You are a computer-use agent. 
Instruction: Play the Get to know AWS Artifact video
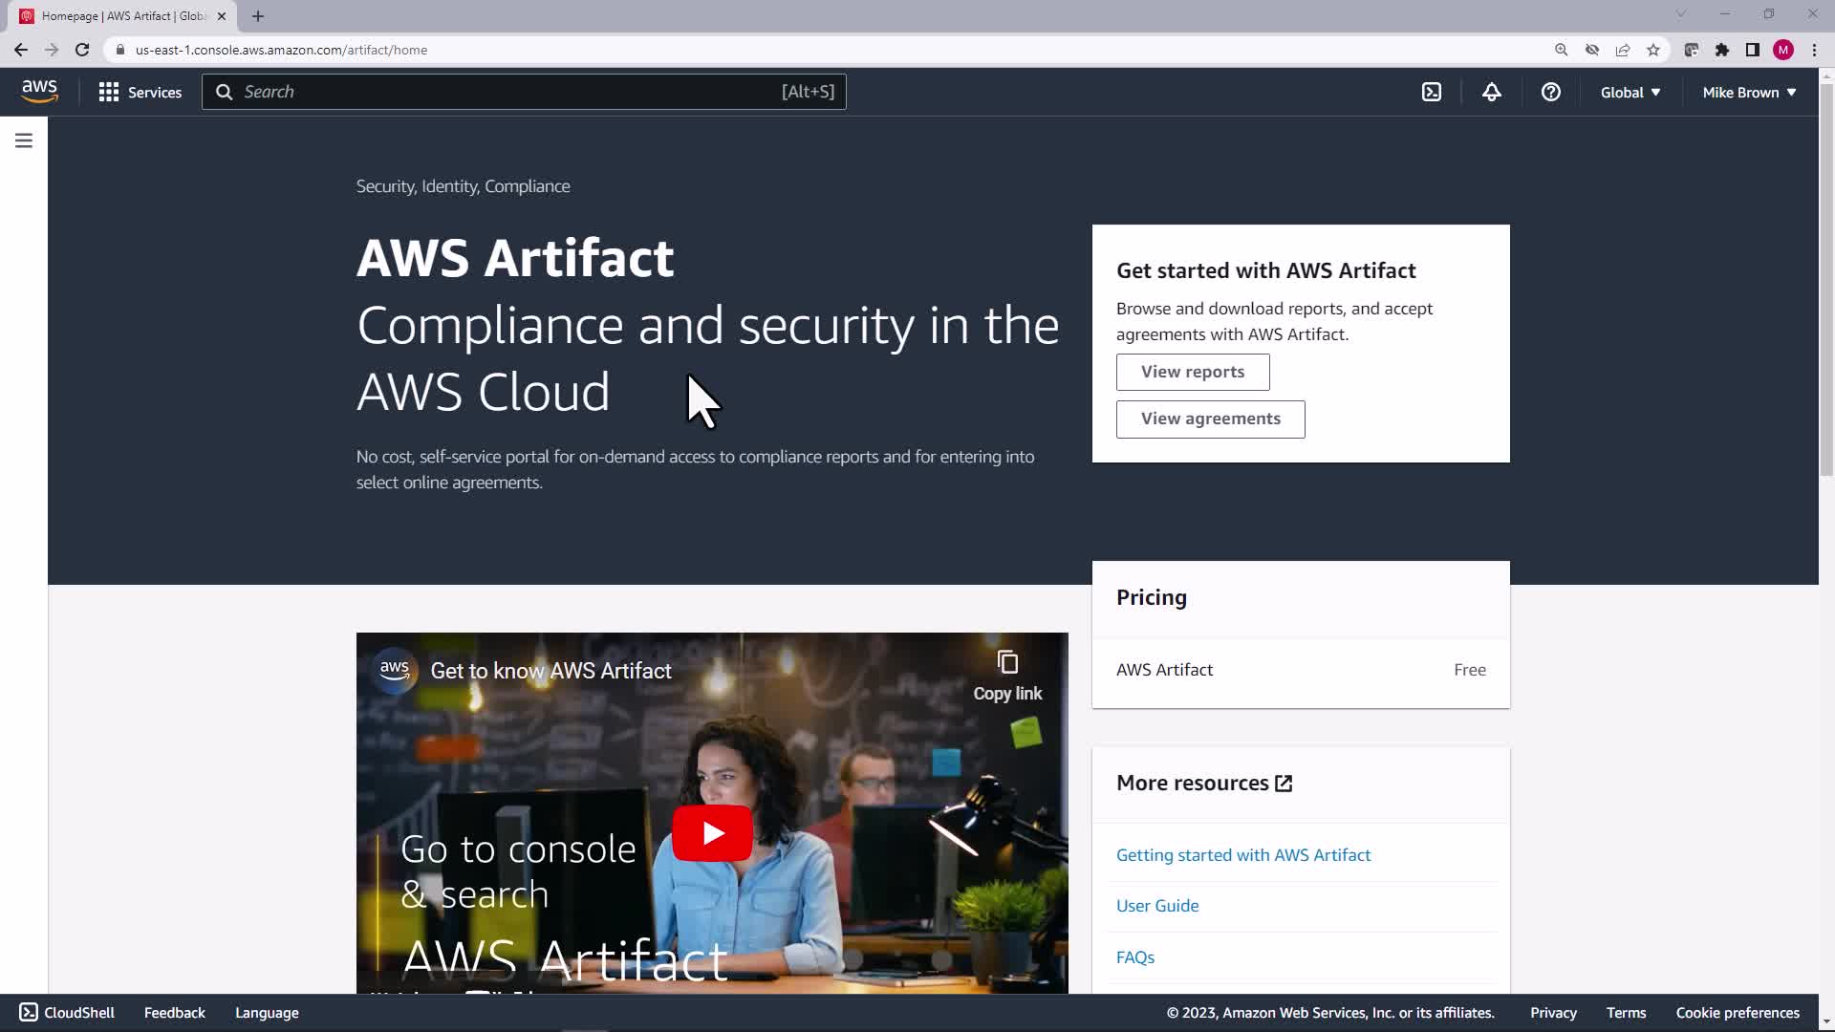coord(712,833)
